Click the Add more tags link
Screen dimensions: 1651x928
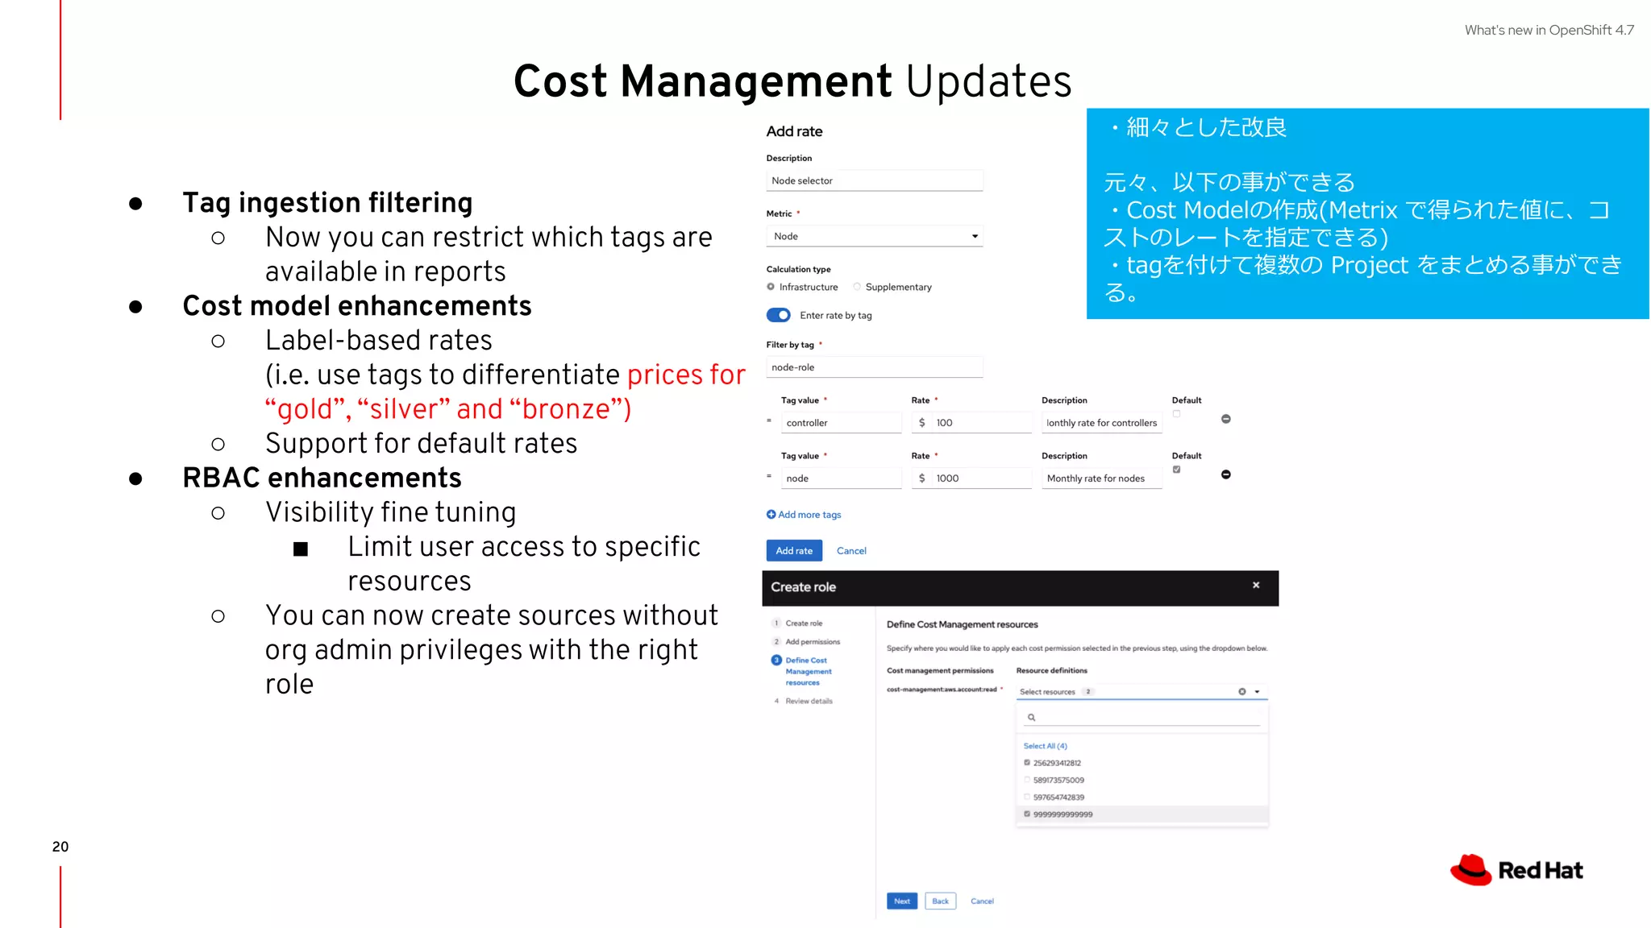pyautogui.click(x=809, y=515)
